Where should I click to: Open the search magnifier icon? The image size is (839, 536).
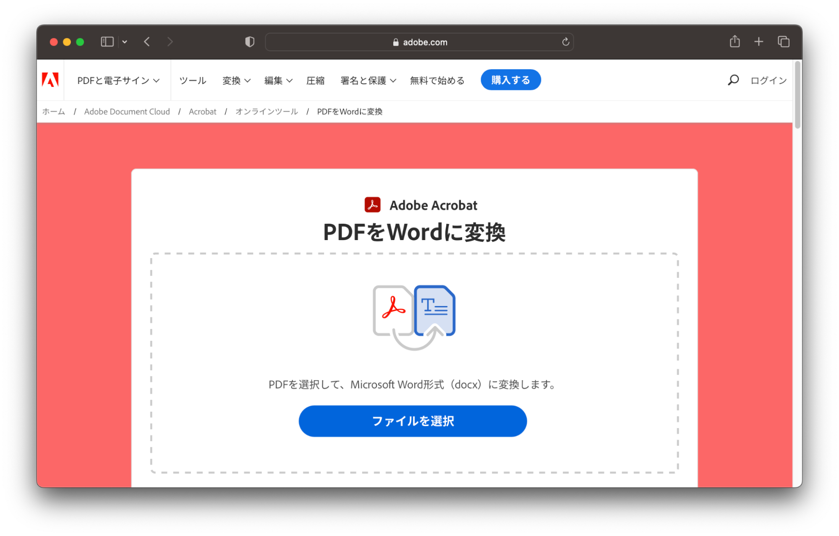click(x=733, y=80)
